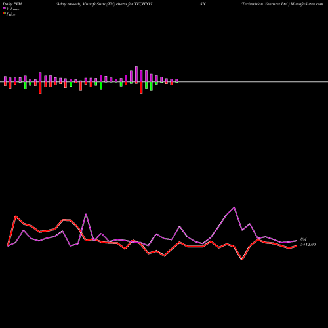Click the lowest dip of red price line
This screenshot has height=328, width=328.
click(x=242, y=260)
